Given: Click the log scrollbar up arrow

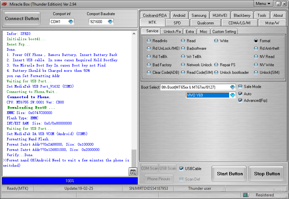Looking at the screenshot, I should pyautogui.click(x=134, y=34).
